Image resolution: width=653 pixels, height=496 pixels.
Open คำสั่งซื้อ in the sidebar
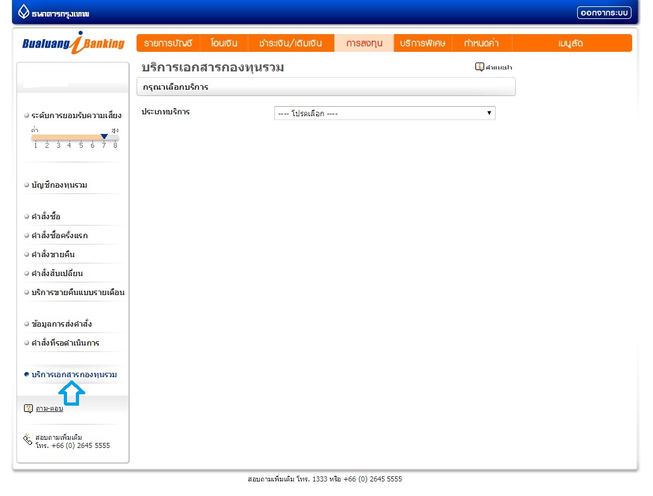[46, 216]
